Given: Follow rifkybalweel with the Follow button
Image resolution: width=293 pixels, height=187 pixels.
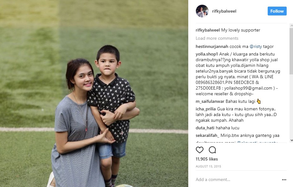Looking at the screenshot, I should (x=277, y=11).
